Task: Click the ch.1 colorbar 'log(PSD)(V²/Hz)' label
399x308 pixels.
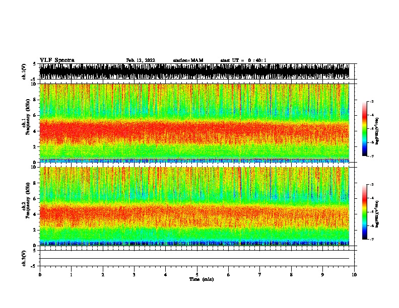Action: coord(377,131)
